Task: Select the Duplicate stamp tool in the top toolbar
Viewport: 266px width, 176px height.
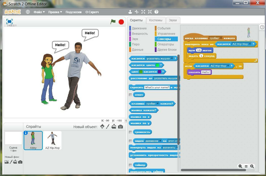Action: click(130, 12)
